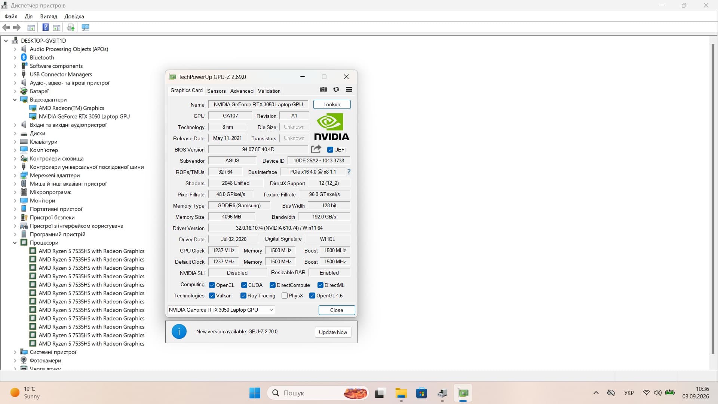Click the Bus Interface question mark
The height and width of the screenshot is (404, 718).
pyautogui.click(x=349, y=172)
